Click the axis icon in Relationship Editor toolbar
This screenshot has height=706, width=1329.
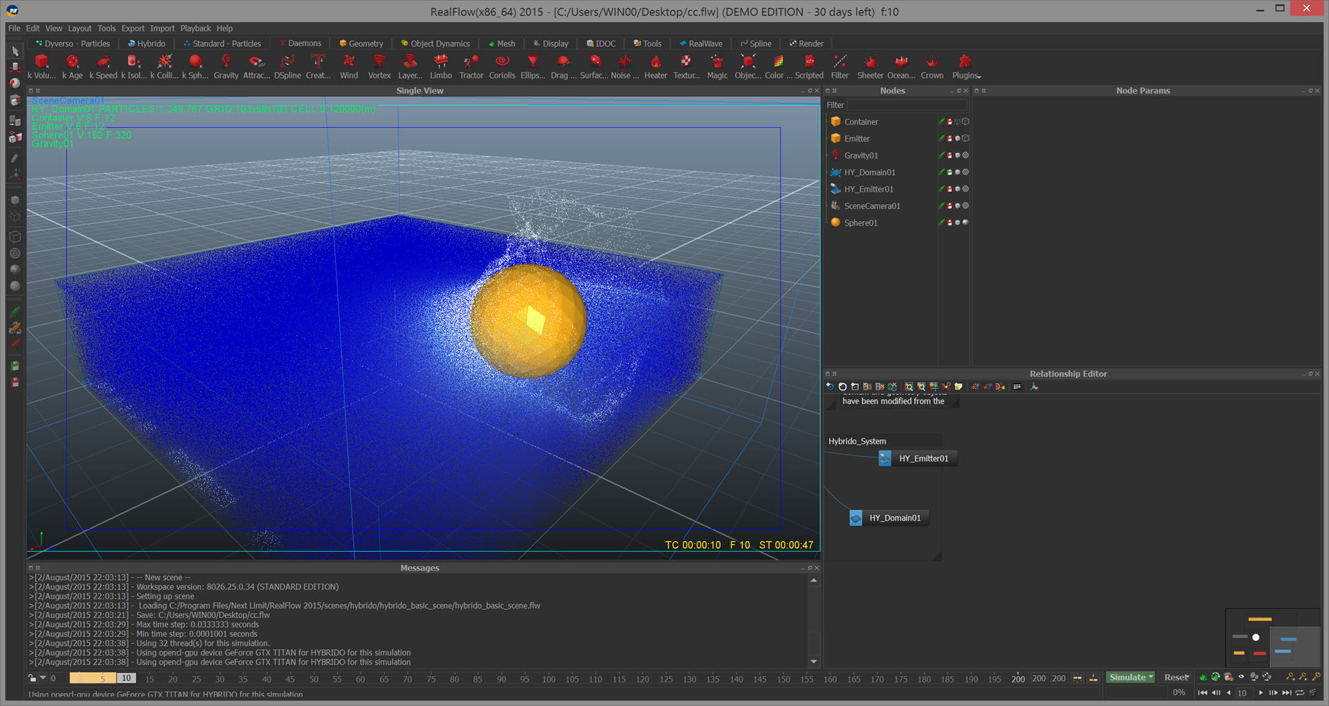1034,387
